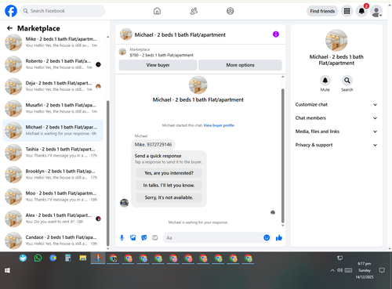The image size is (392, 289).
Task: Open the Moo conversation
Action: coord(53,197)
